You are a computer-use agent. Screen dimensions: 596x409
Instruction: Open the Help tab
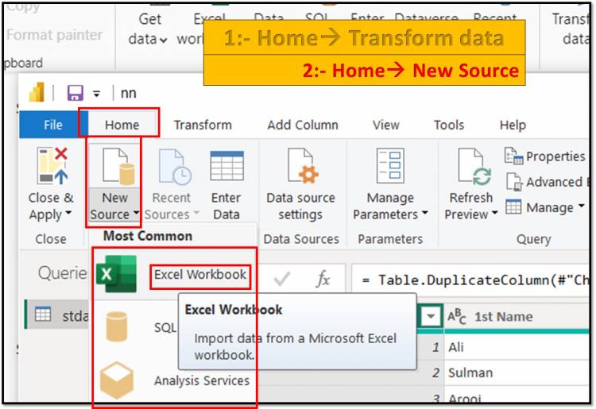coord(513,125)
